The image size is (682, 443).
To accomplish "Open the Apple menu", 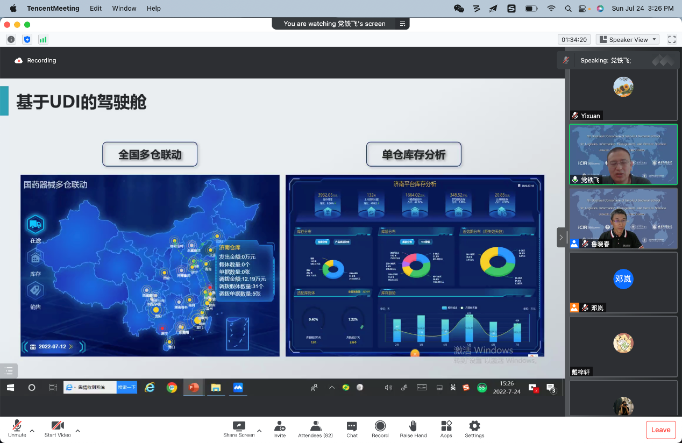I will [x=13, y=8].
